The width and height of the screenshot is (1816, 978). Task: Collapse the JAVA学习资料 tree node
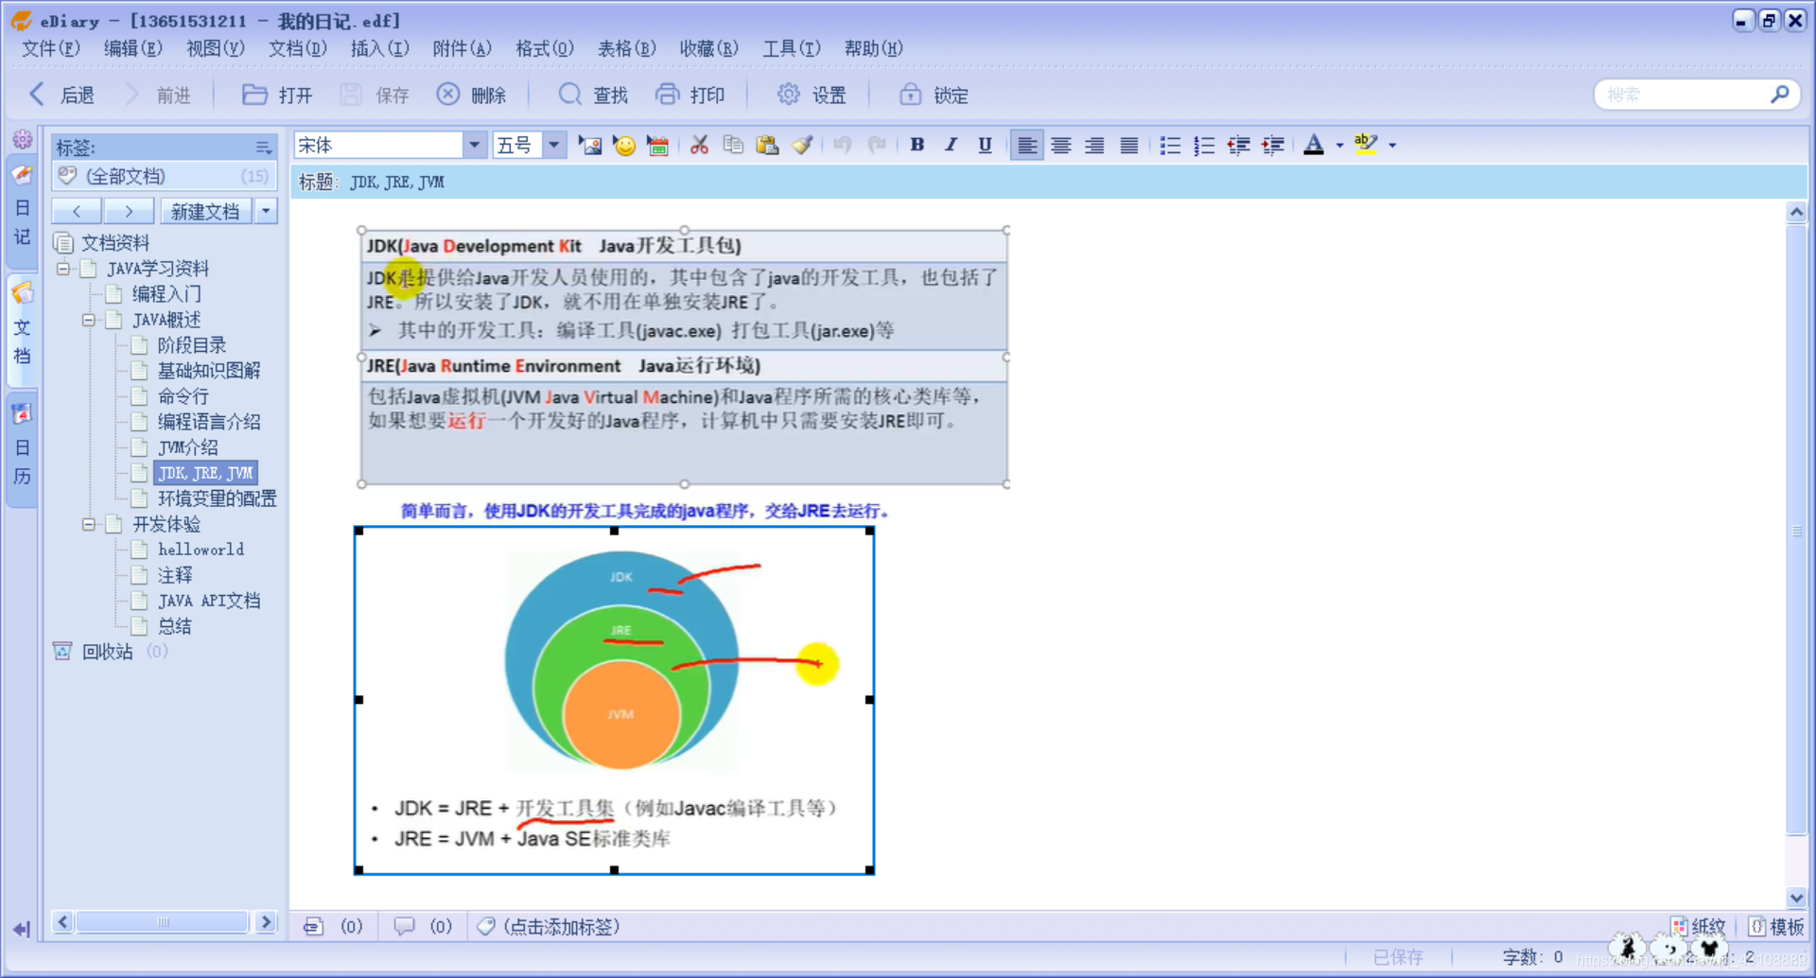pos(63,269)
